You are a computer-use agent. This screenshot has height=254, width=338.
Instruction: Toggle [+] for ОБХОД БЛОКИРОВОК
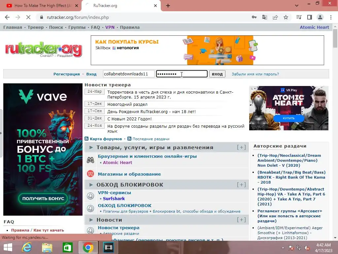point(241,185)
